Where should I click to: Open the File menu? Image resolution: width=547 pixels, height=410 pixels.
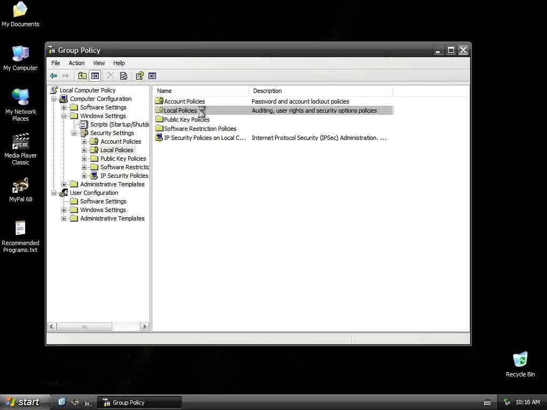(x=56, y=63)
